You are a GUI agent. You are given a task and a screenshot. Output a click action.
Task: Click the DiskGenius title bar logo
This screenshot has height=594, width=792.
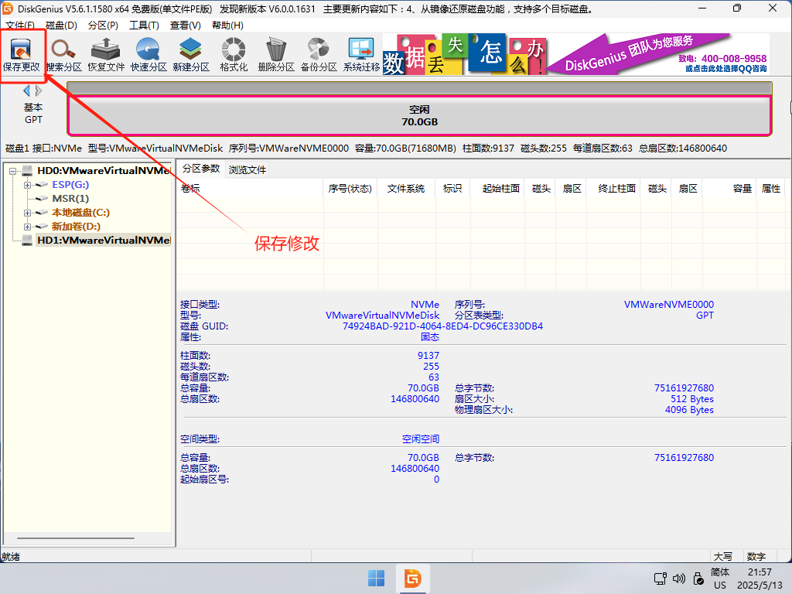pyautogui.click(x=8, y=9)
